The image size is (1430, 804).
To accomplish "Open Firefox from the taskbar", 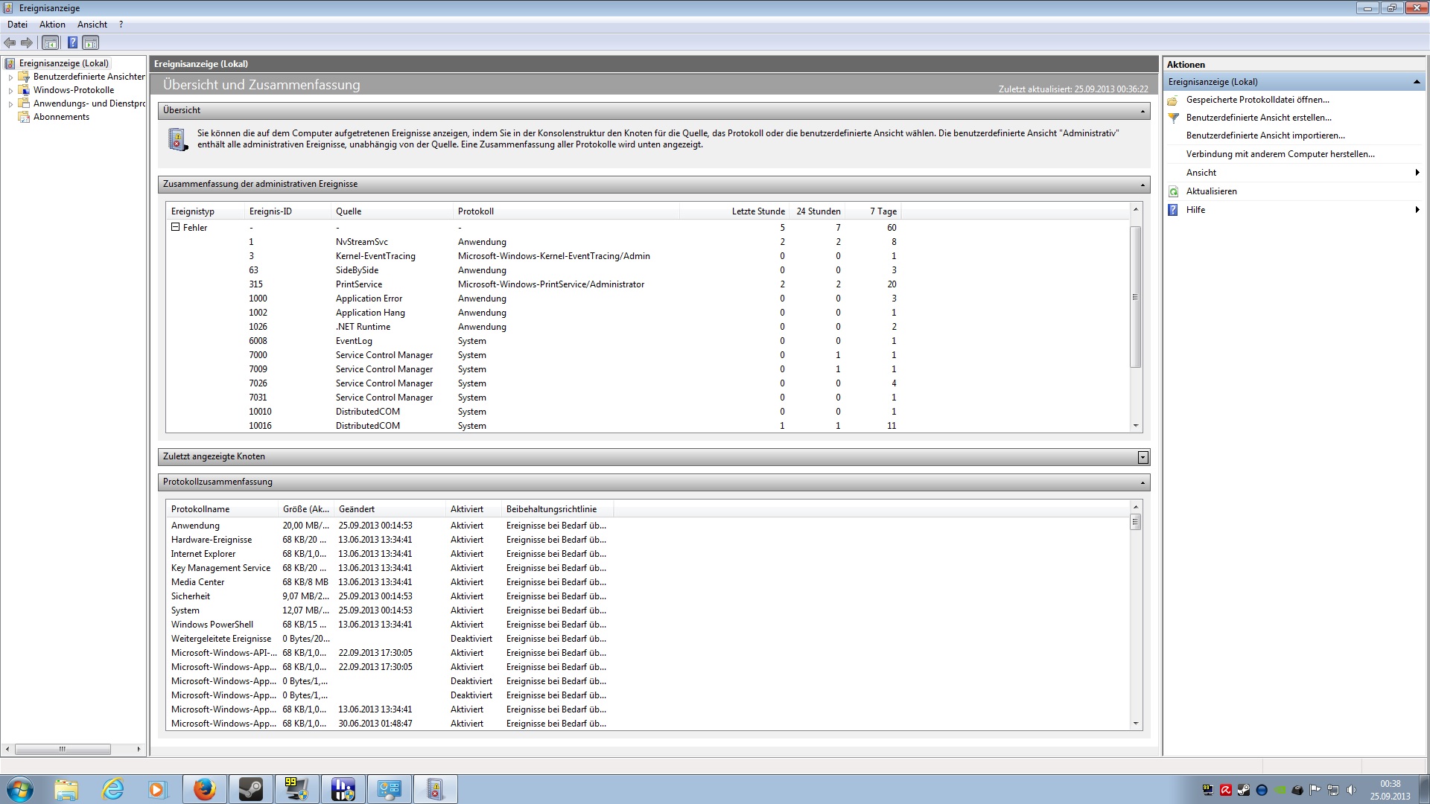I will click(204, 789).
